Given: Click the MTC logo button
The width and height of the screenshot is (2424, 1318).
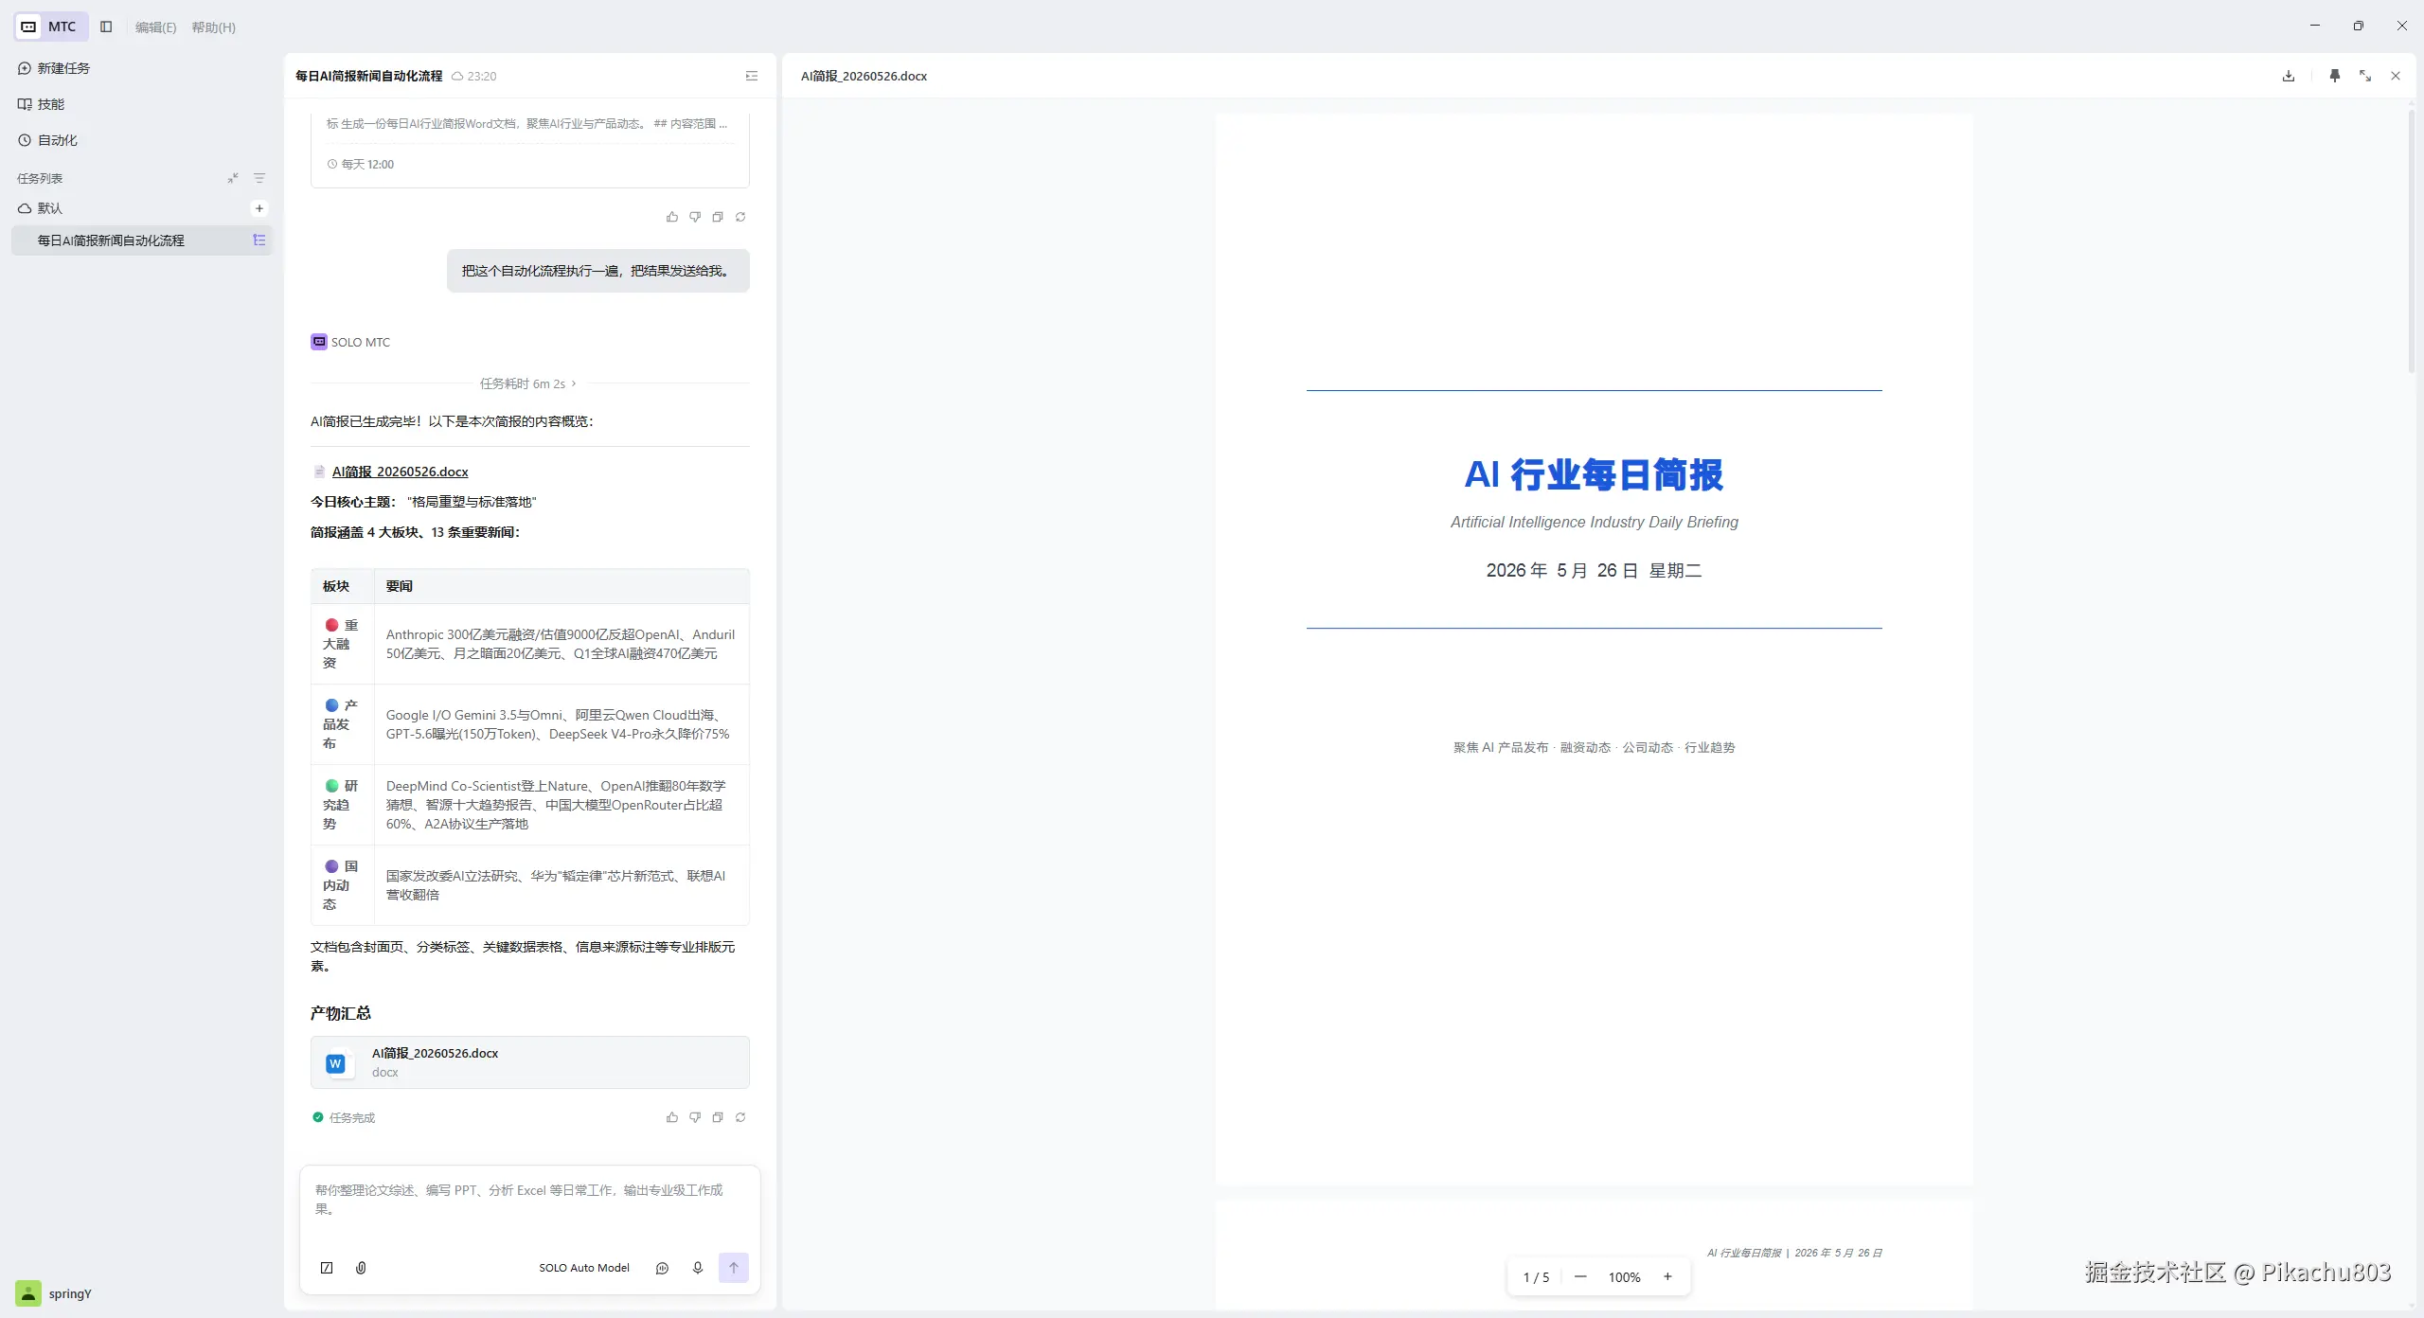Looking at the screenshot, I should pos(51,27).
